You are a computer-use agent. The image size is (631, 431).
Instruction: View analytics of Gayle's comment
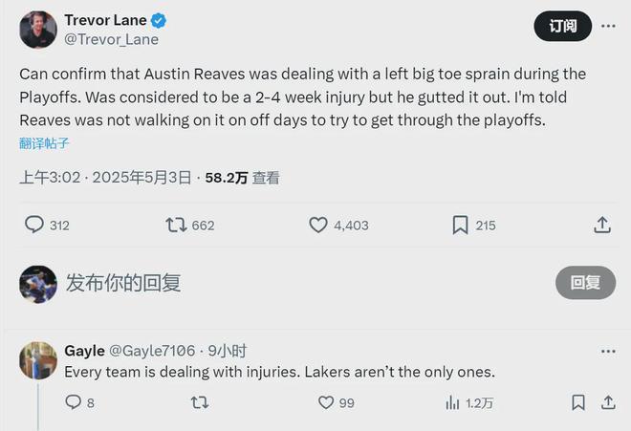[453, 402]
